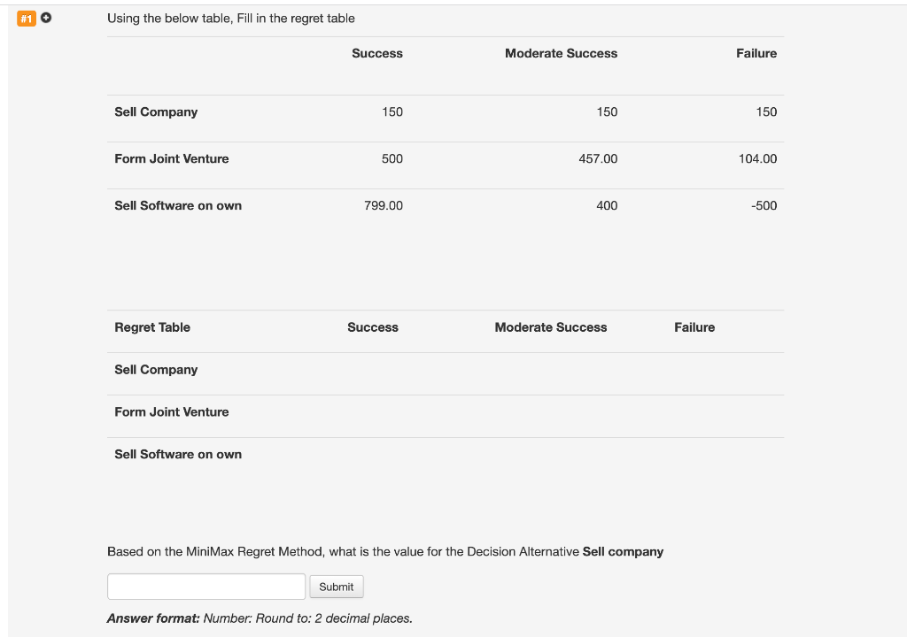907x637 pixels.
Task: Click the Answer format hint text
Action: tap(260, 618)
